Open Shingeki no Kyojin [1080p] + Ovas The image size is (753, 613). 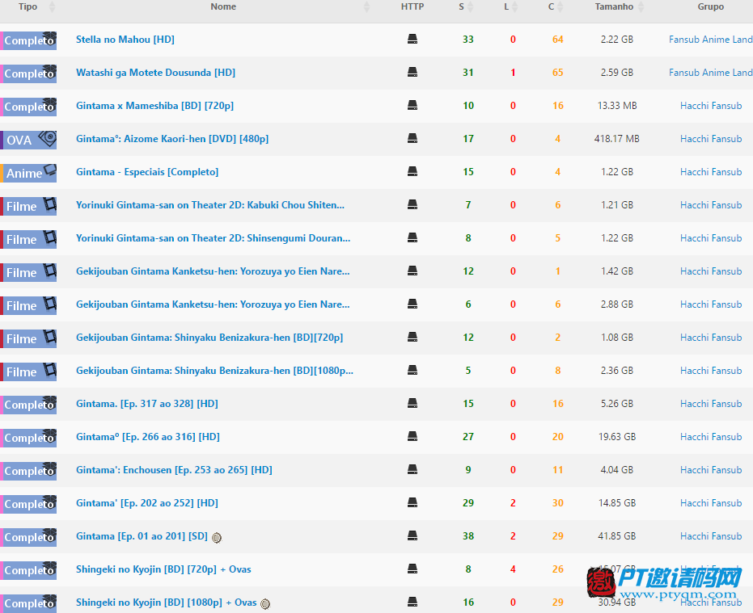click(x=166, y=602)
